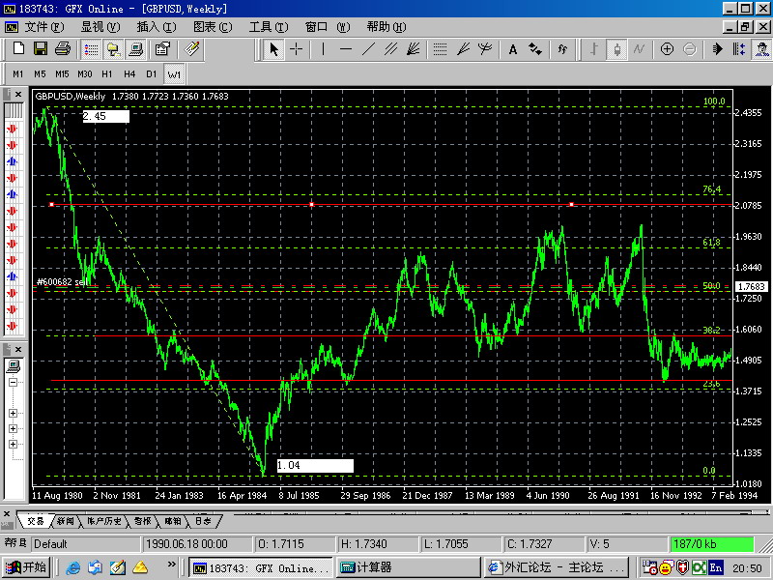
Task: Click the 1.04 text label on chart
Action: coord(315,466)
